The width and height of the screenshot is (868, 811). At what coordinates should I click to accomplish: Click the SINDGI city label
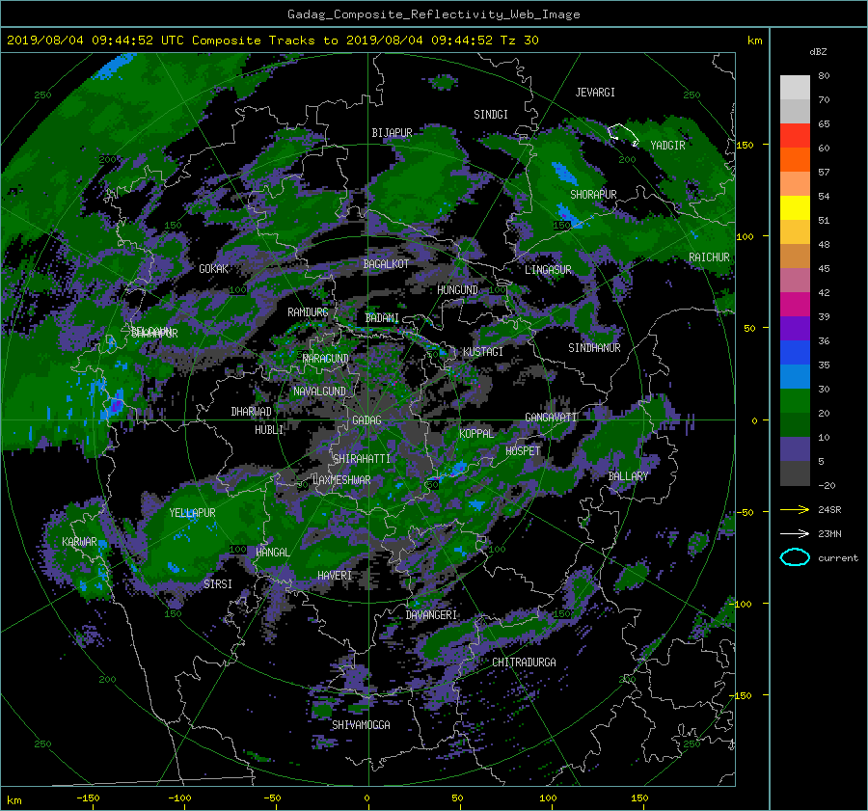coord(491,115)
